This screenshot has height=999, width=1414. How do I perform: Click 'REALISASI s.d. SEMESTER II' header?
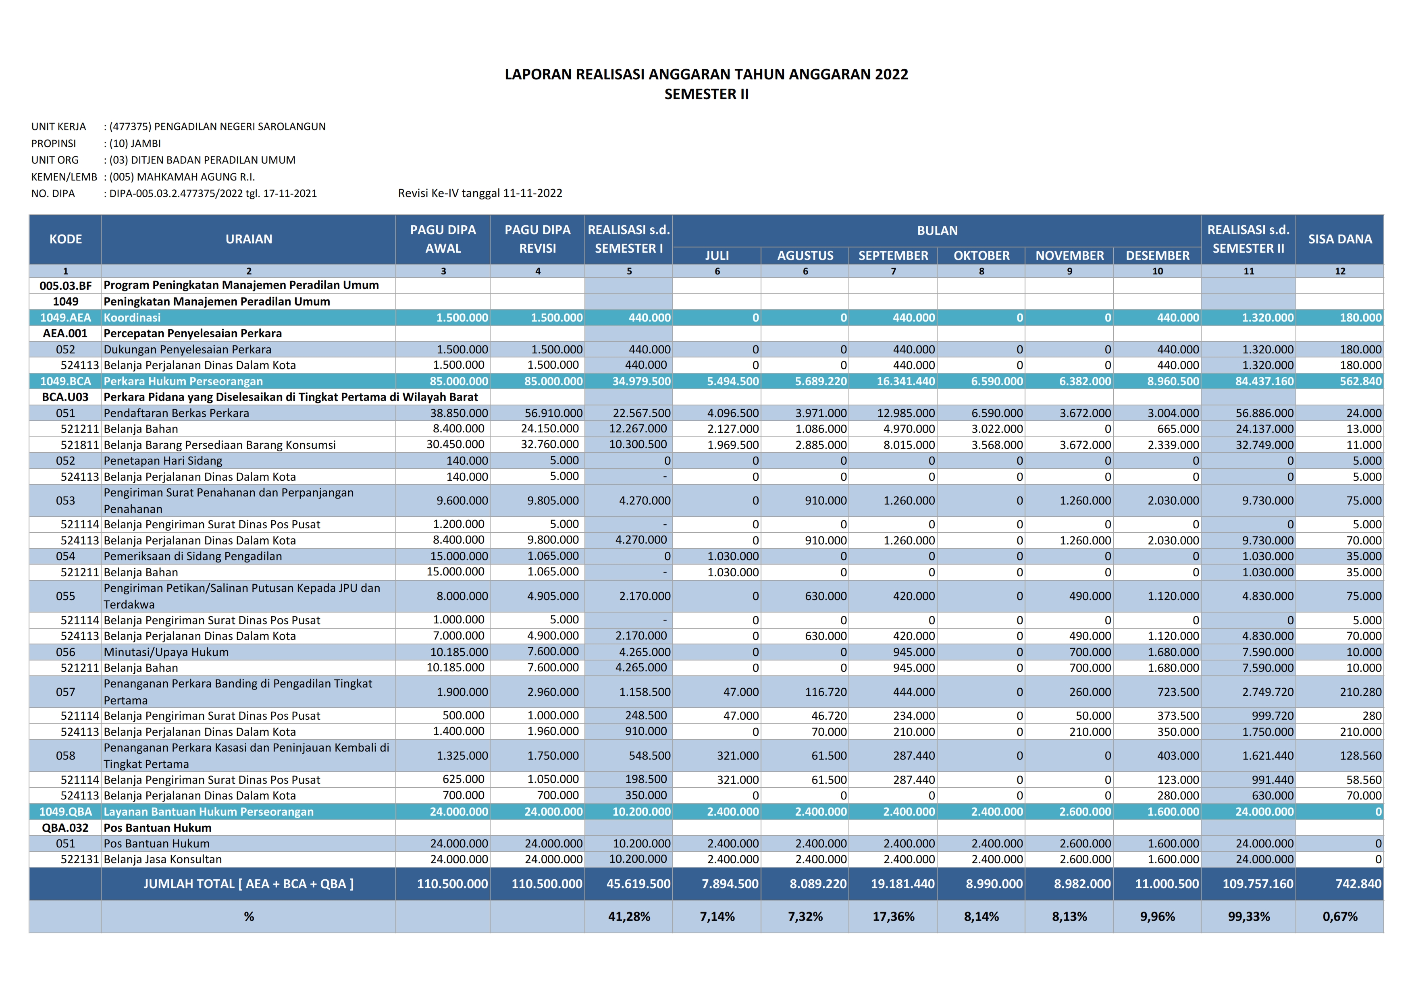[x=1248, y=239]
